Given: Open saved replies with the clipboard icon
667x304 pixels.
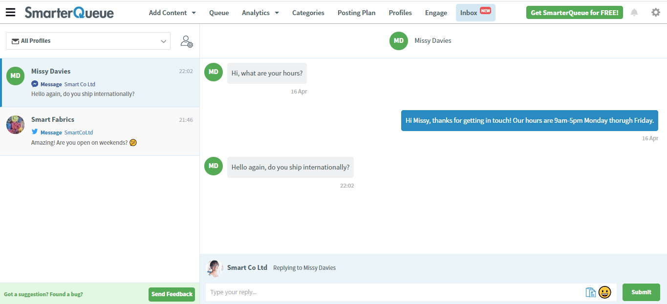Looking at the screenshot, I should [590, 292].
